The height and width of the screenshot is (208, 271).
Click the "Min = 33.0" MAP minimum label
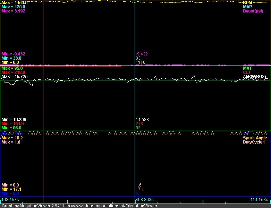11,58
